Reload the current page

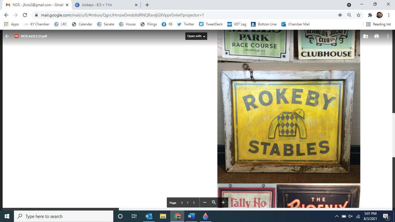coord(25,15)
